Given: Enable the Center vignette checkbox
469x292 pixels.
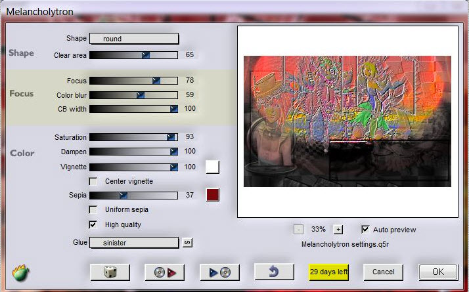Looking at the screenshot, I should pos(93,181).
